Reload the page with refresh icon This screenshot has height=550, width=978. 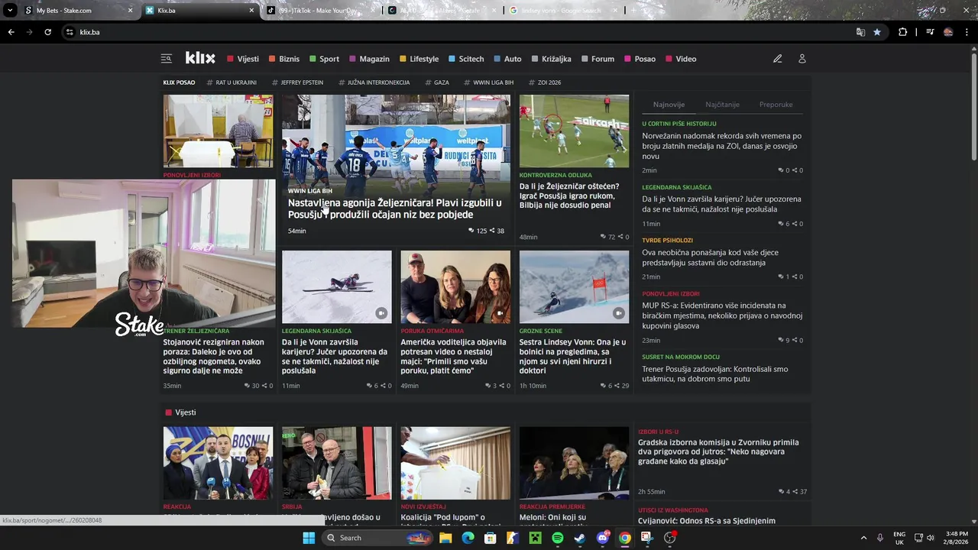(x=47, y=32)
